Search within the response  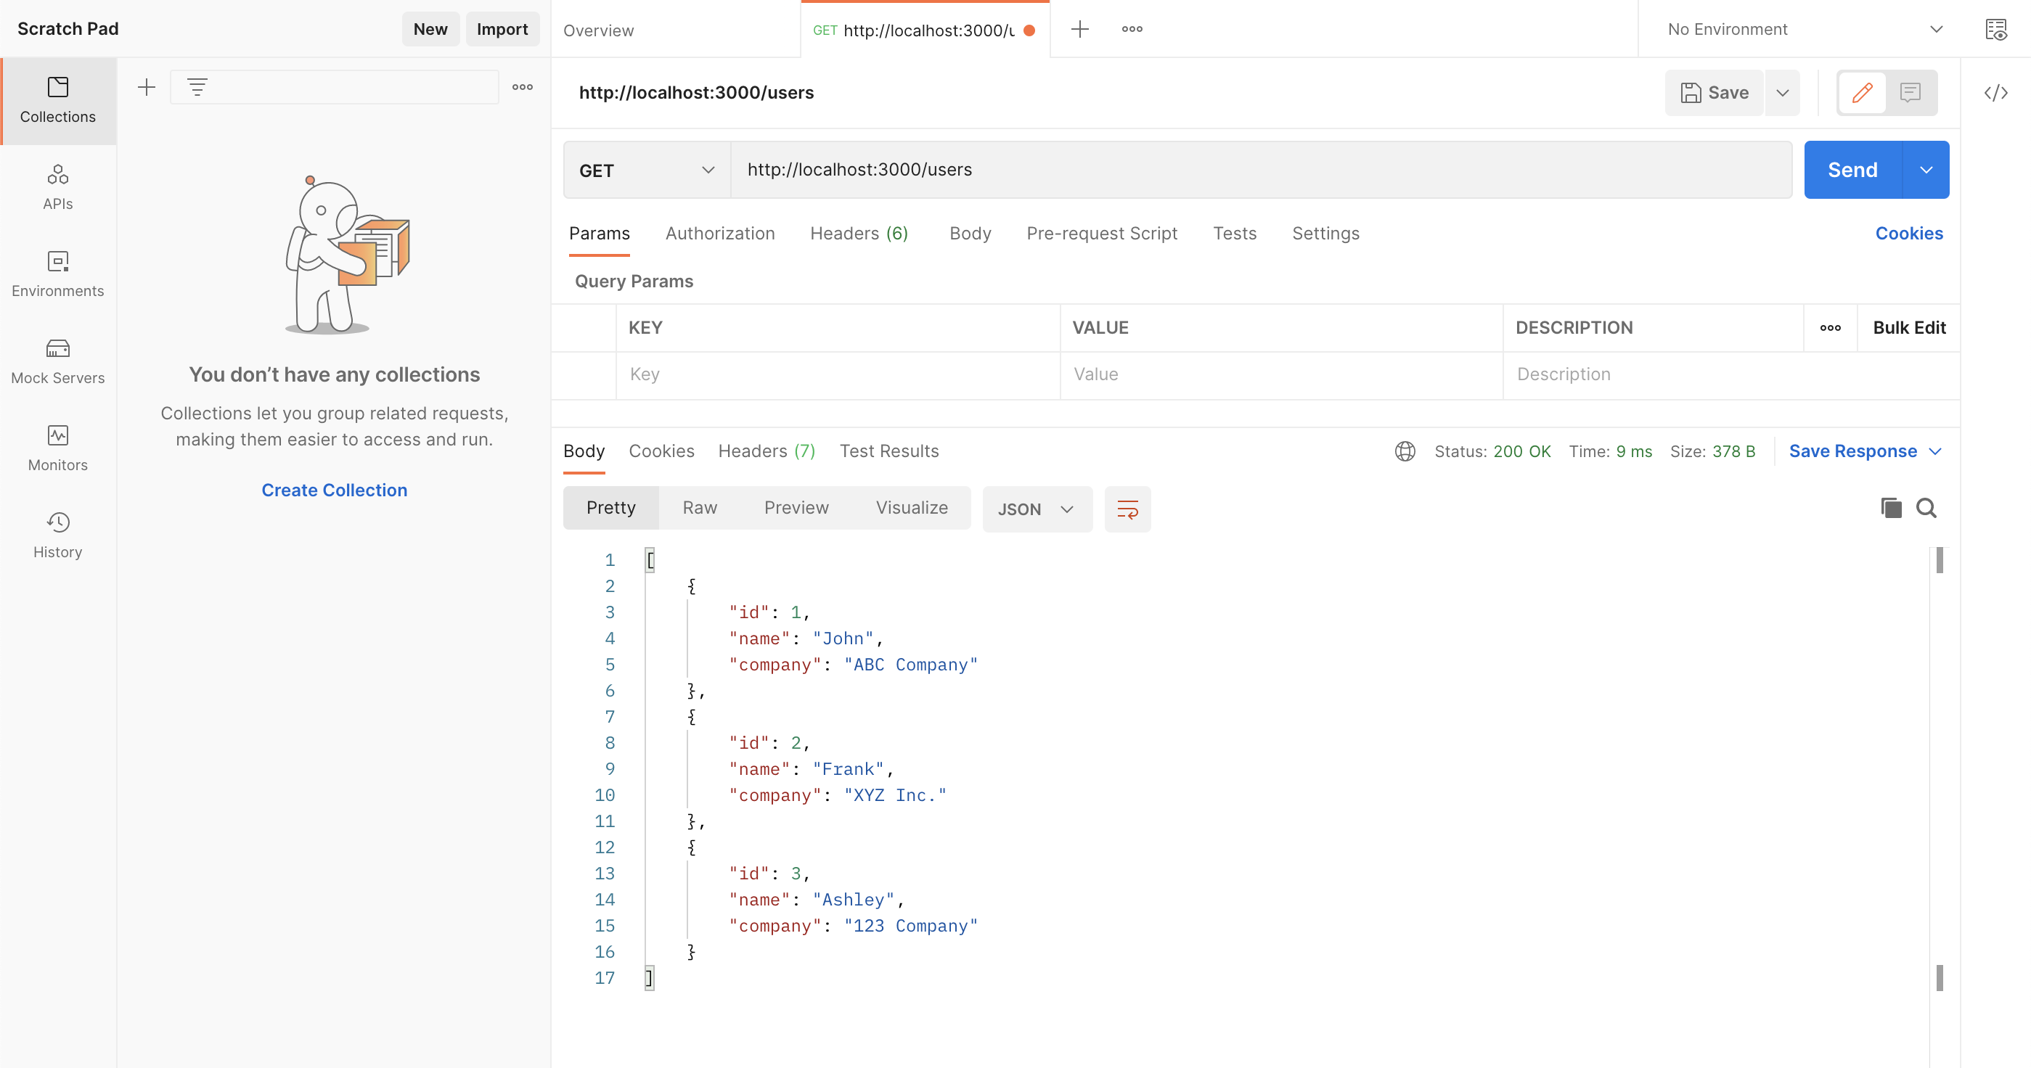point(1926,508)
